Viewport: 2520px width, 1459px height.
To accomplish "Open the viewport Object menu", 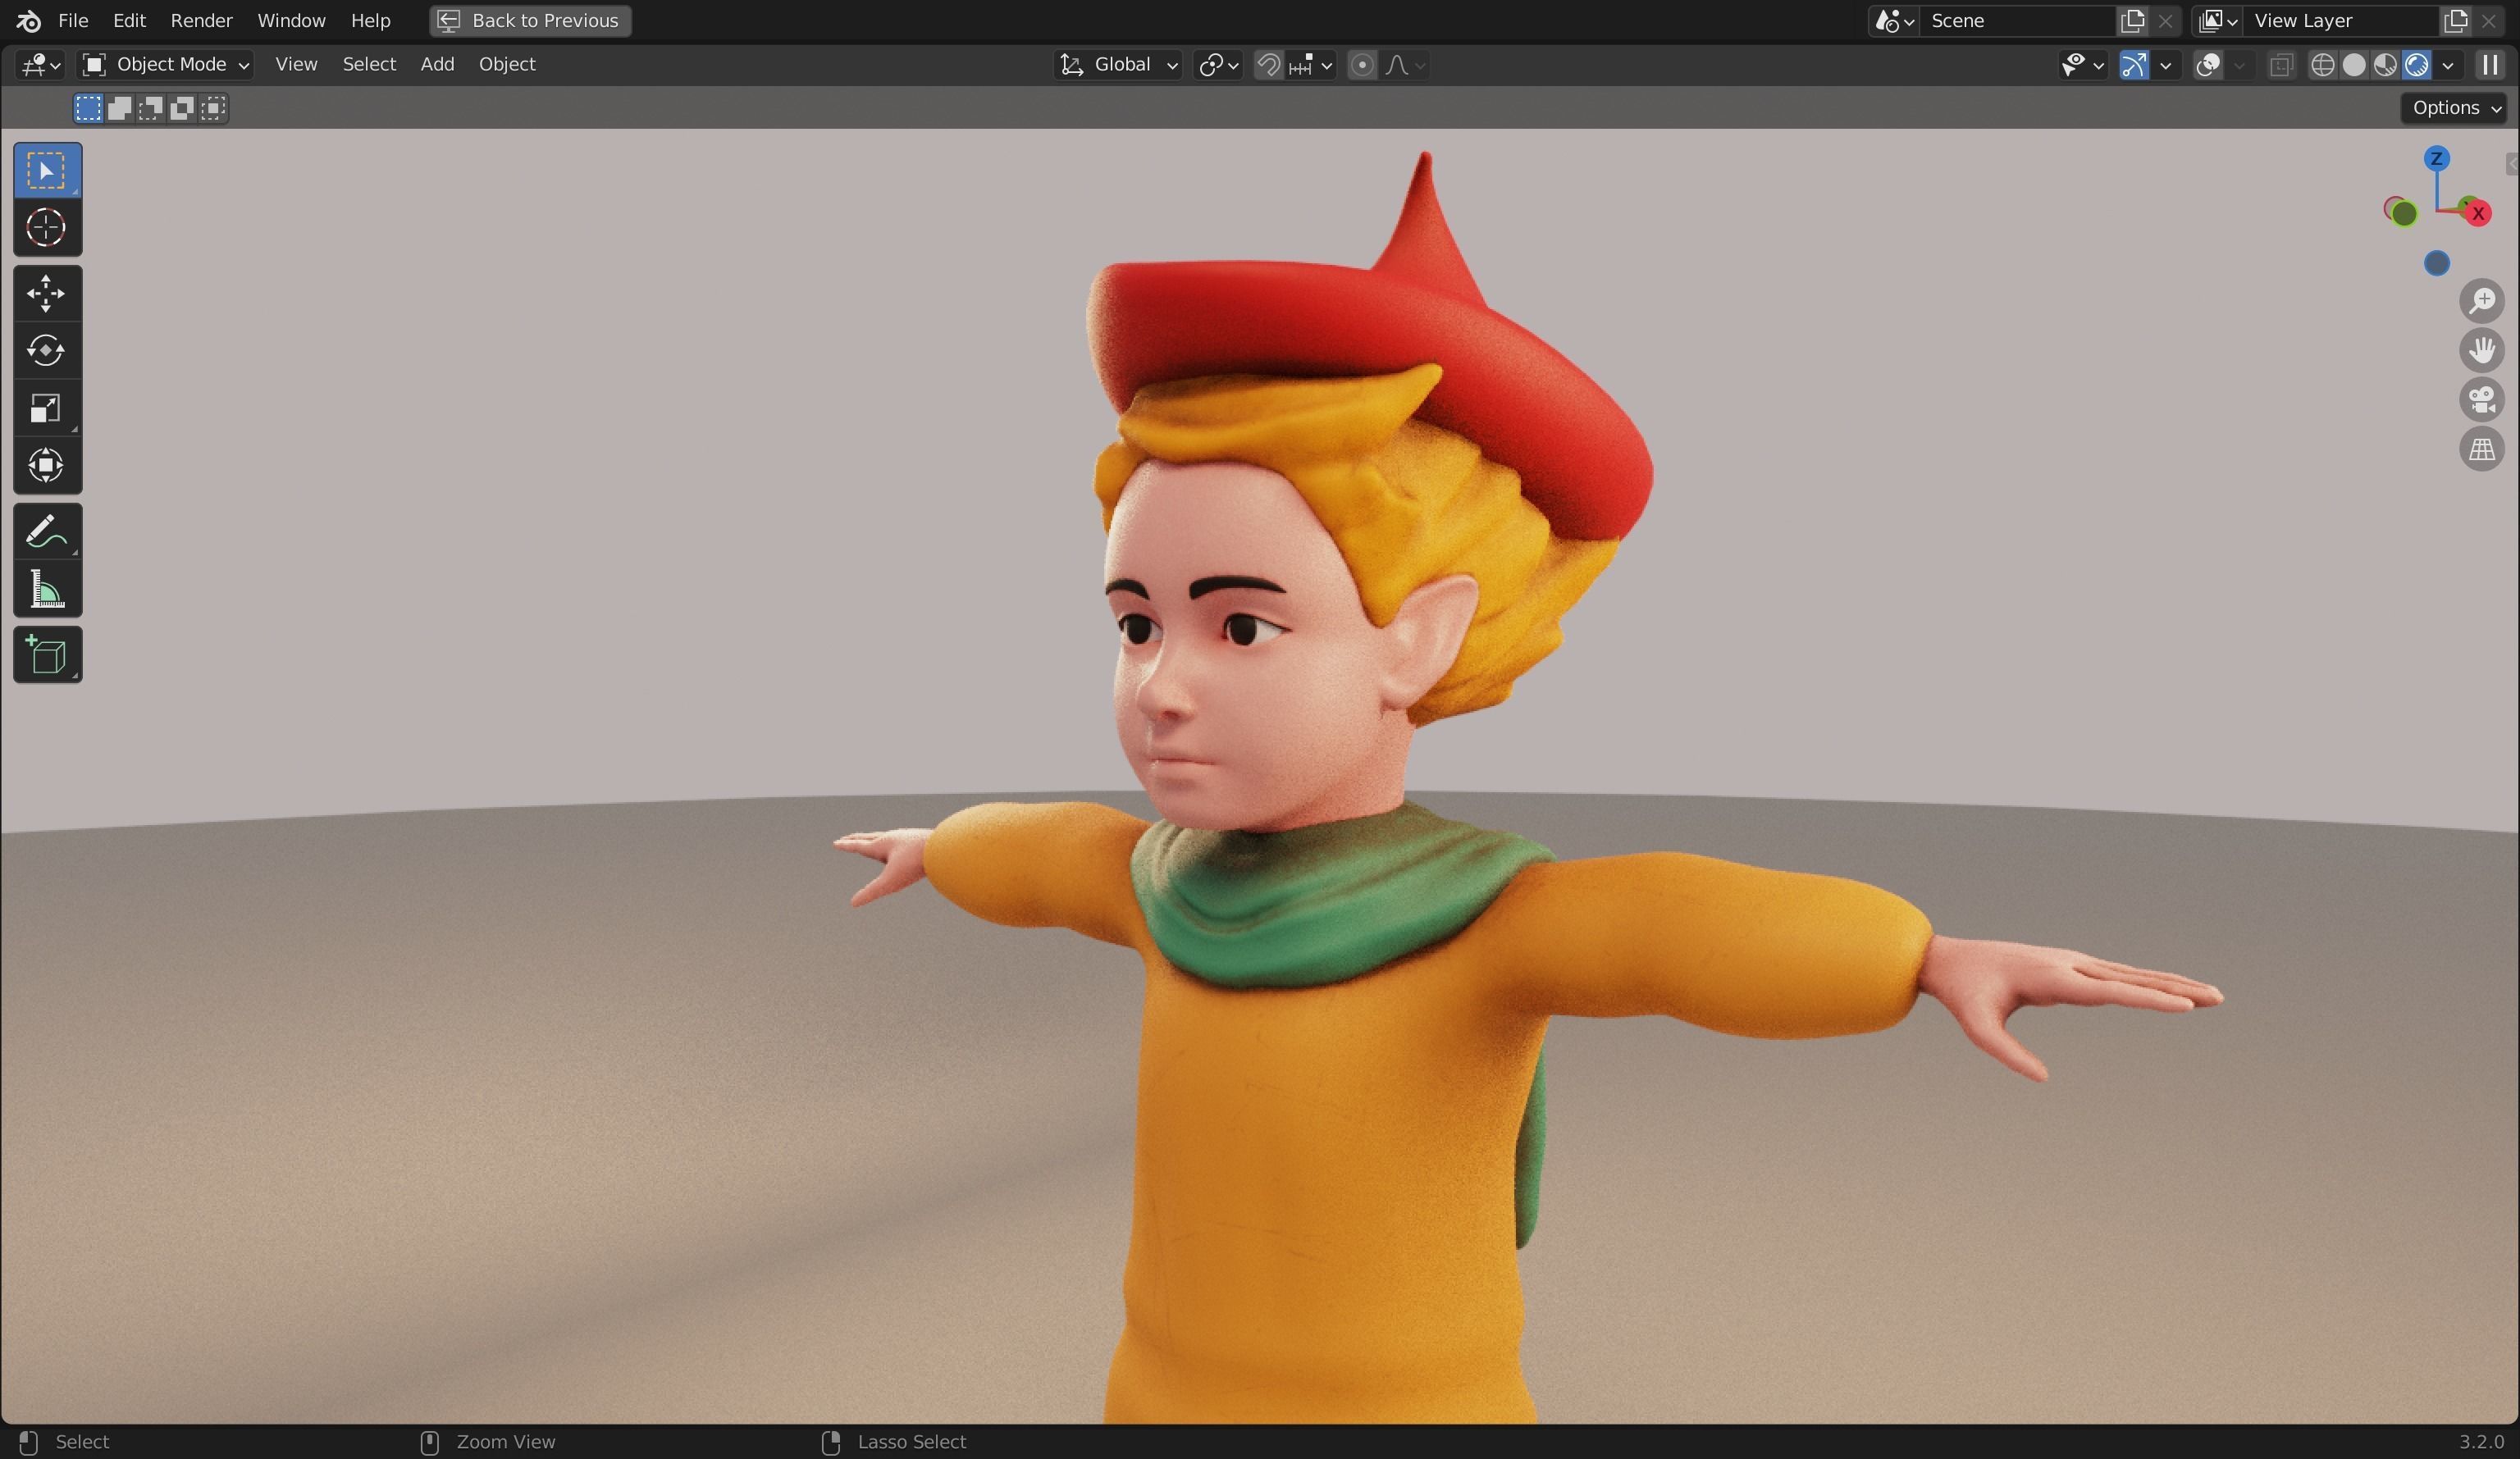I will (507, 65).
